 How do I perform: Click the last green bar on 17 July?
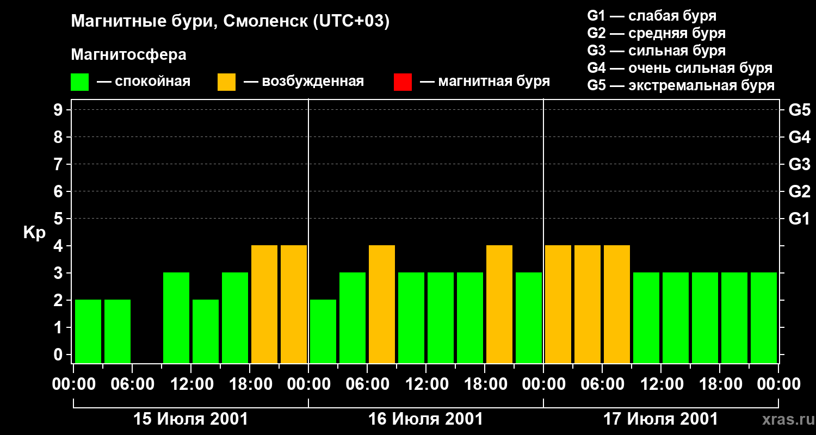764,318
